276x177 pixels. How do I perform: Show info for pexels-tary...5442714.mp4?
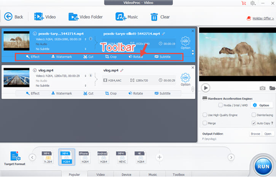[34, 33]
